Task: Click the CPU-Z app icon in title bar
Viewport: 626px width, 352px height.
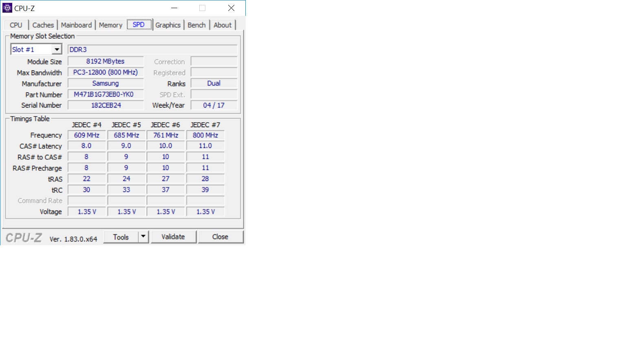Action: point(7,8)
